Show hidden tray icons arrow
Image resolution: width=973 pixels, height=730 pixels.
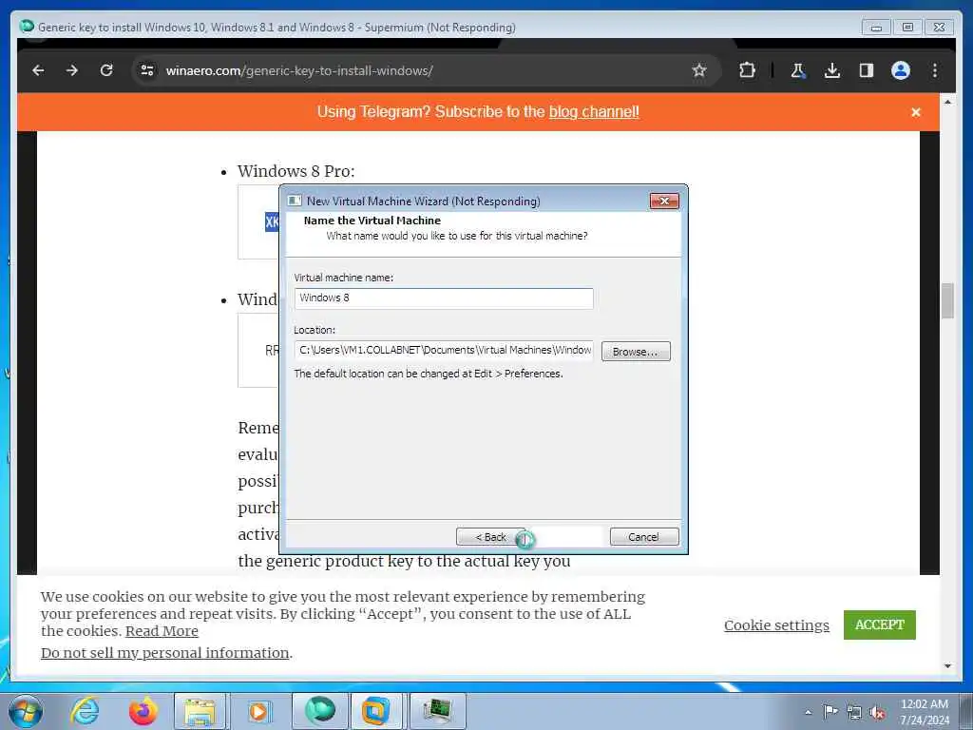(x=808, y=712)
